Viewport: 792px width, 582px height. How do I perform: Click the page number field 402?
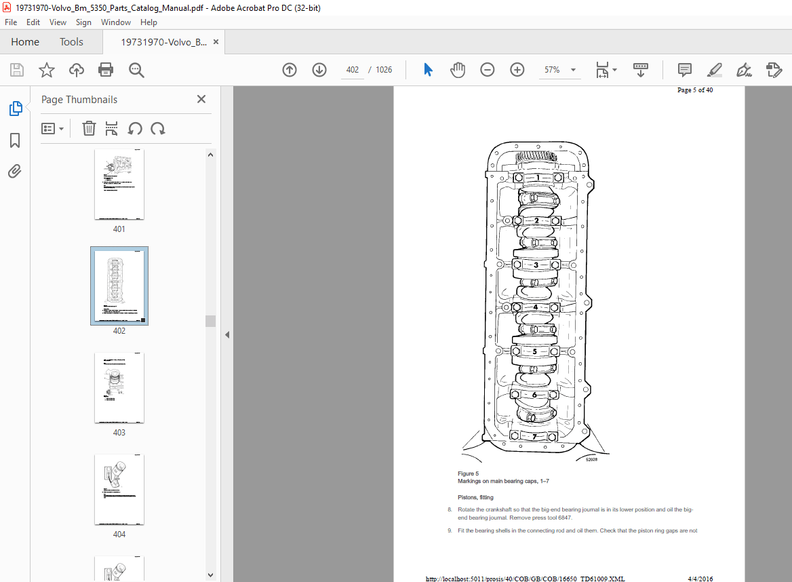(353, 70)
